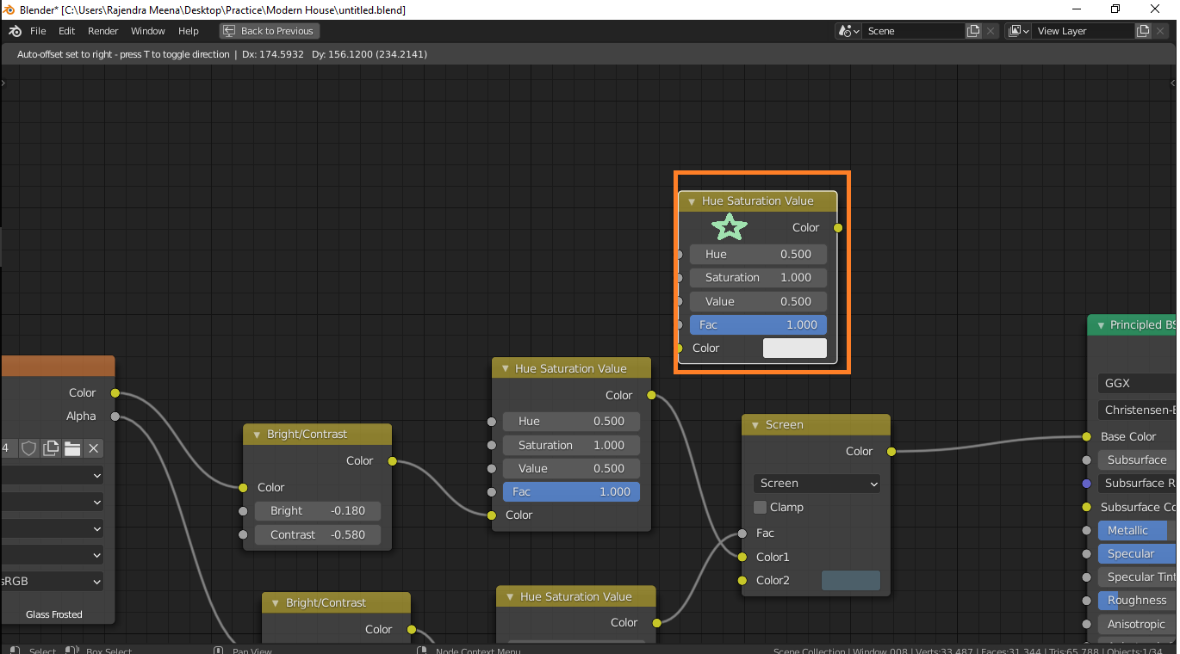1180x654 pixels.
Task: Collapse the Bright/Contrast node with Bright -0.180
Action: (x=257, y=435)
